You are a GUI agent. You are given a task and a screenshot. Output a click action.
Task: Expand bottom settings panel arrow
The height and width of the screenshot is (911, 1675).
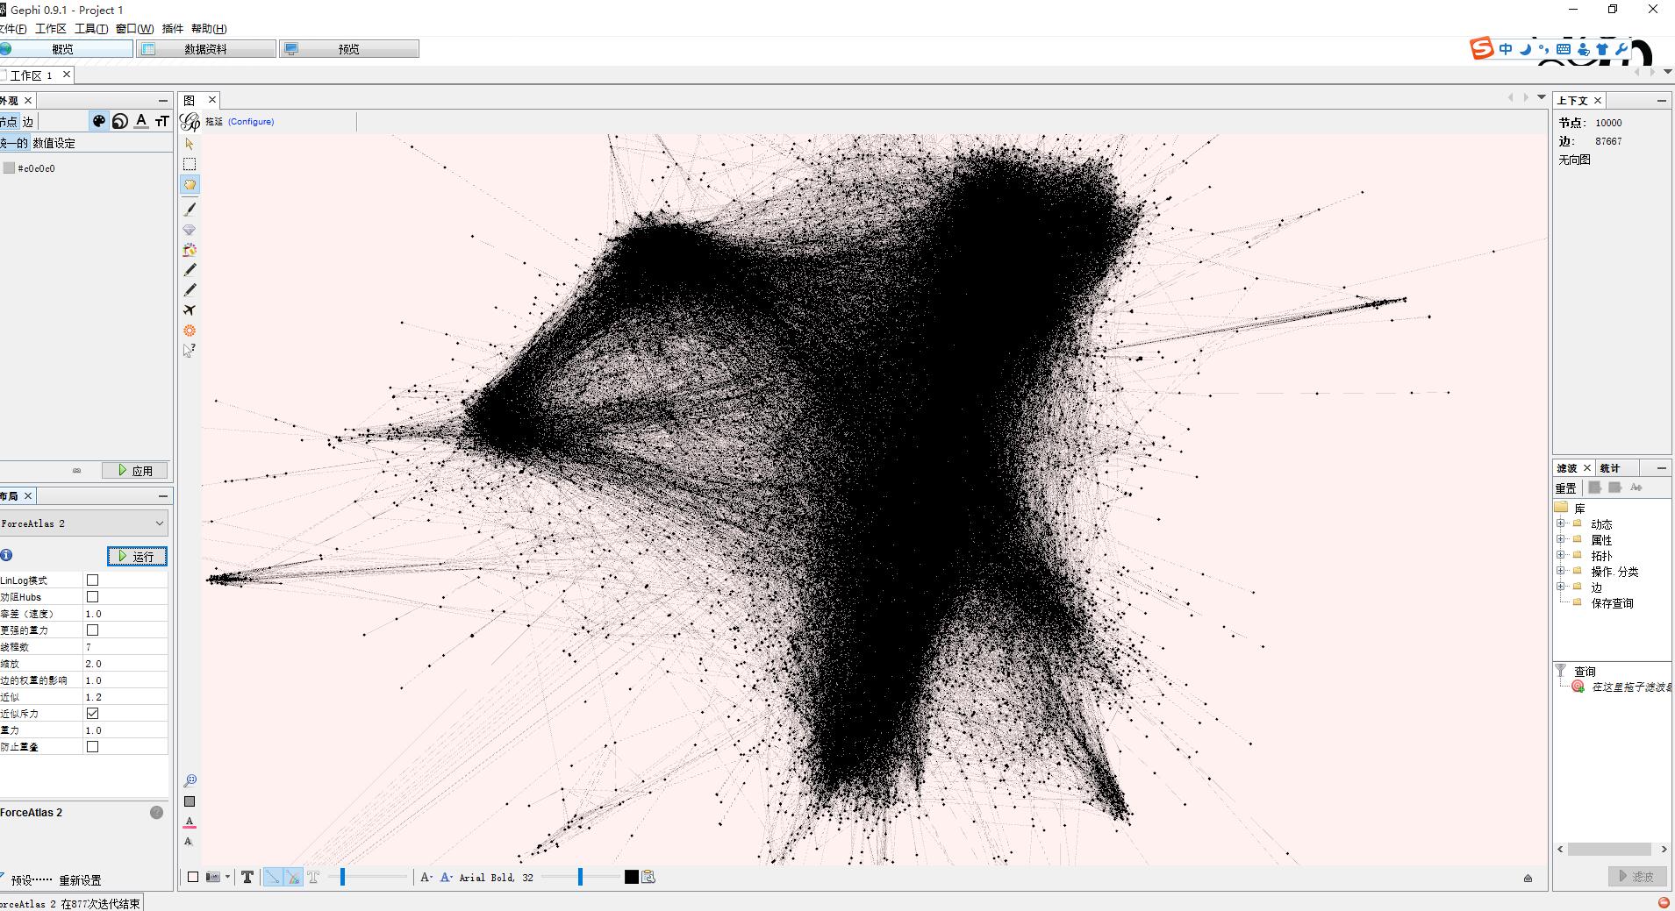[x=1528, y=878]
